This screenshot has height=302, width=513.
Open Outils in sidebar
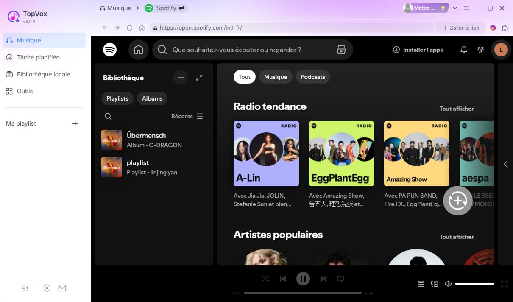(44, 91)
